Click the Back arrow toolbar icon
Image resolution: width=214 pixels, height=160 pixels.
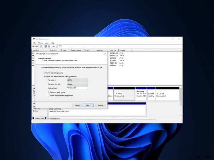[33, 47]
